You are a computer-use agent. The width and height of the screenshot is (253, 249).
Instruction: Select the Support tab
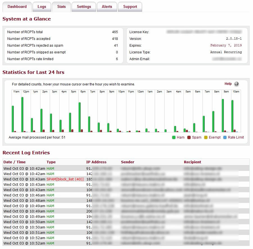point(130,7)
